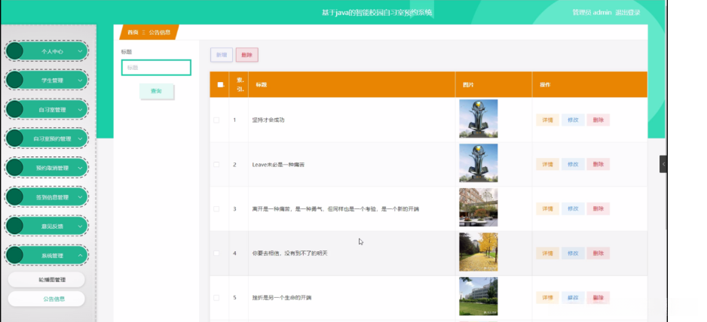Click the 删除 button above the table

[246, 55]
